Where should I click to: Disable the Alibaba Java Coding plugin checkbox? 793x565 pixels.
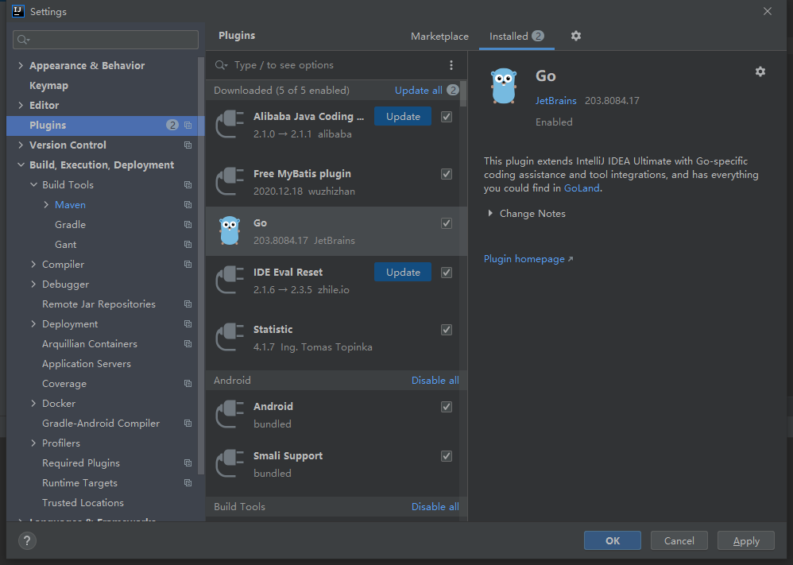tap(447, 117)
